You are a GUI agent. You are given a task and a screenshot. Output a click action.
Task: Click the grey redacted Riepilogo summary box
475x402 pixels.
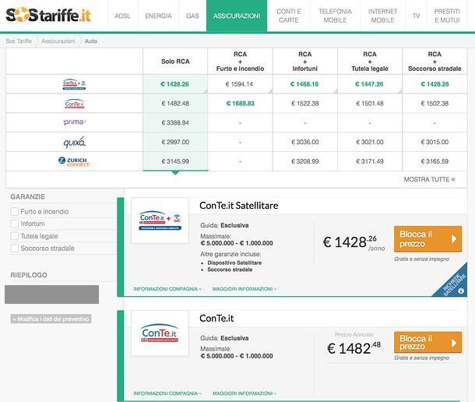pos(51,294)
